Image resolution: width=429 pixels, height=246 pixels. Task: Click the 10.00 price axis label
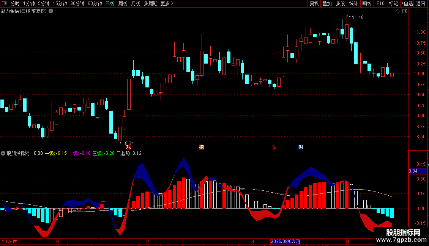(x=420, y=74)
